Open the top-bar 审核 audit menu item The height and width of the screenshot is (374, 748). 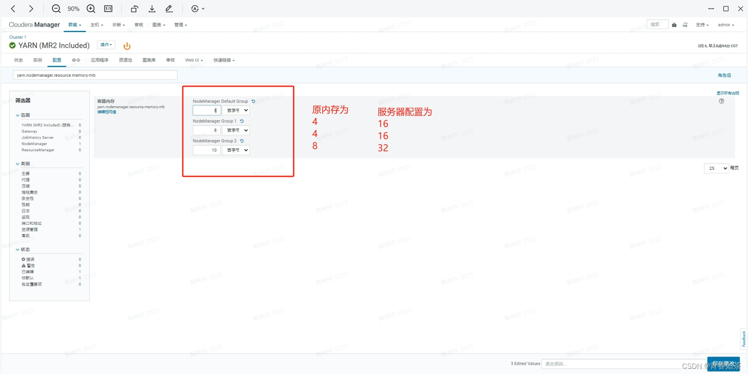[139, 25]
